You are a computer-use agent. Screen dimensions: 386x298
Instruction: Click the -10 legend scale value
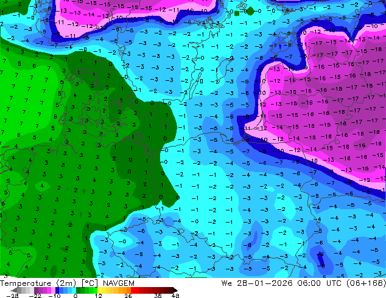54,296
